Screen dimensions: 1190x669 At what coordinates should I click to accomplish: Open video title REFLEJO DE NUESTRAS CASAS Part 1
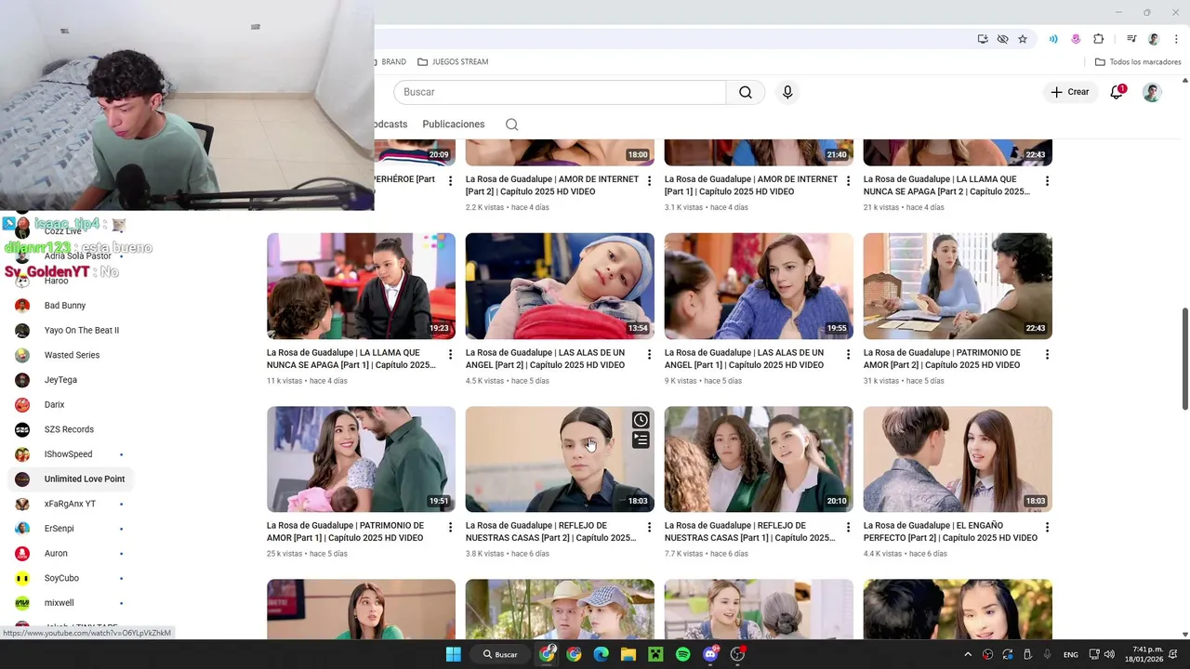[x=749, y=531]
